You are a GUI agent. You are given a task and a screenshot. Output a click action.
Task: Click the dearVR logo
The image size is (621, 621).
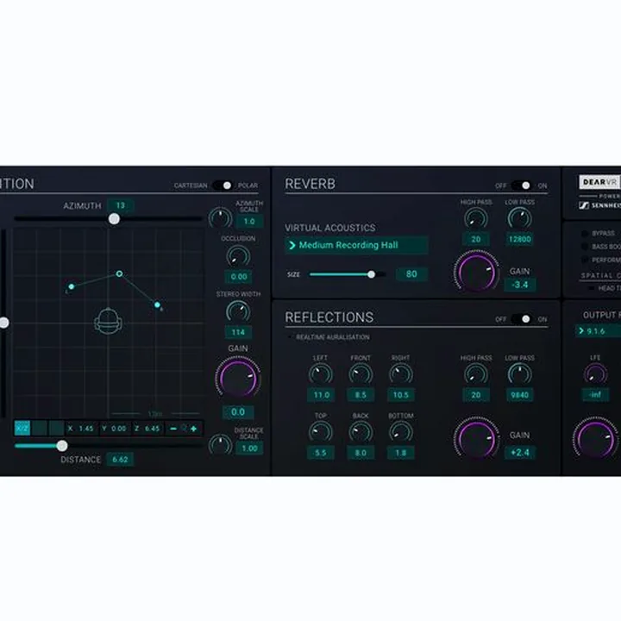click(599, 182)
